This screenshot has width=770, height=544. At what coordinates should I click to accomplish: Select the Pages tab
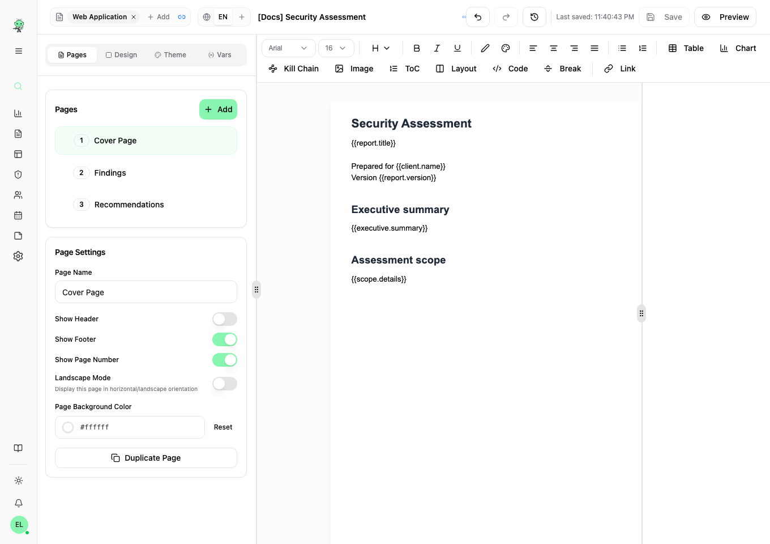(x=72, y=55)
